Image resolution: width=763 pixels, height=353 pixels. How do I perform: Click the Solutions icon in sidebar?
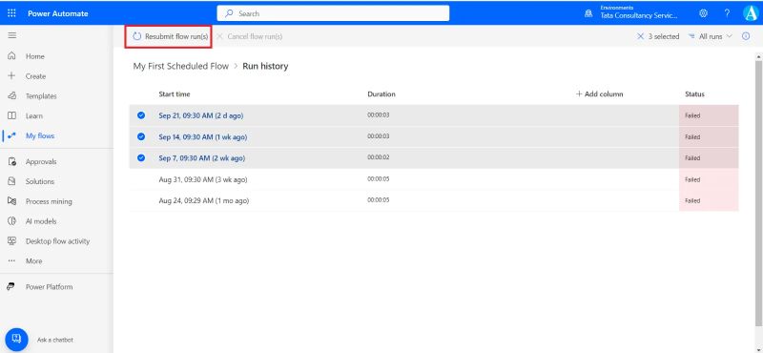(x=12, y=181)
